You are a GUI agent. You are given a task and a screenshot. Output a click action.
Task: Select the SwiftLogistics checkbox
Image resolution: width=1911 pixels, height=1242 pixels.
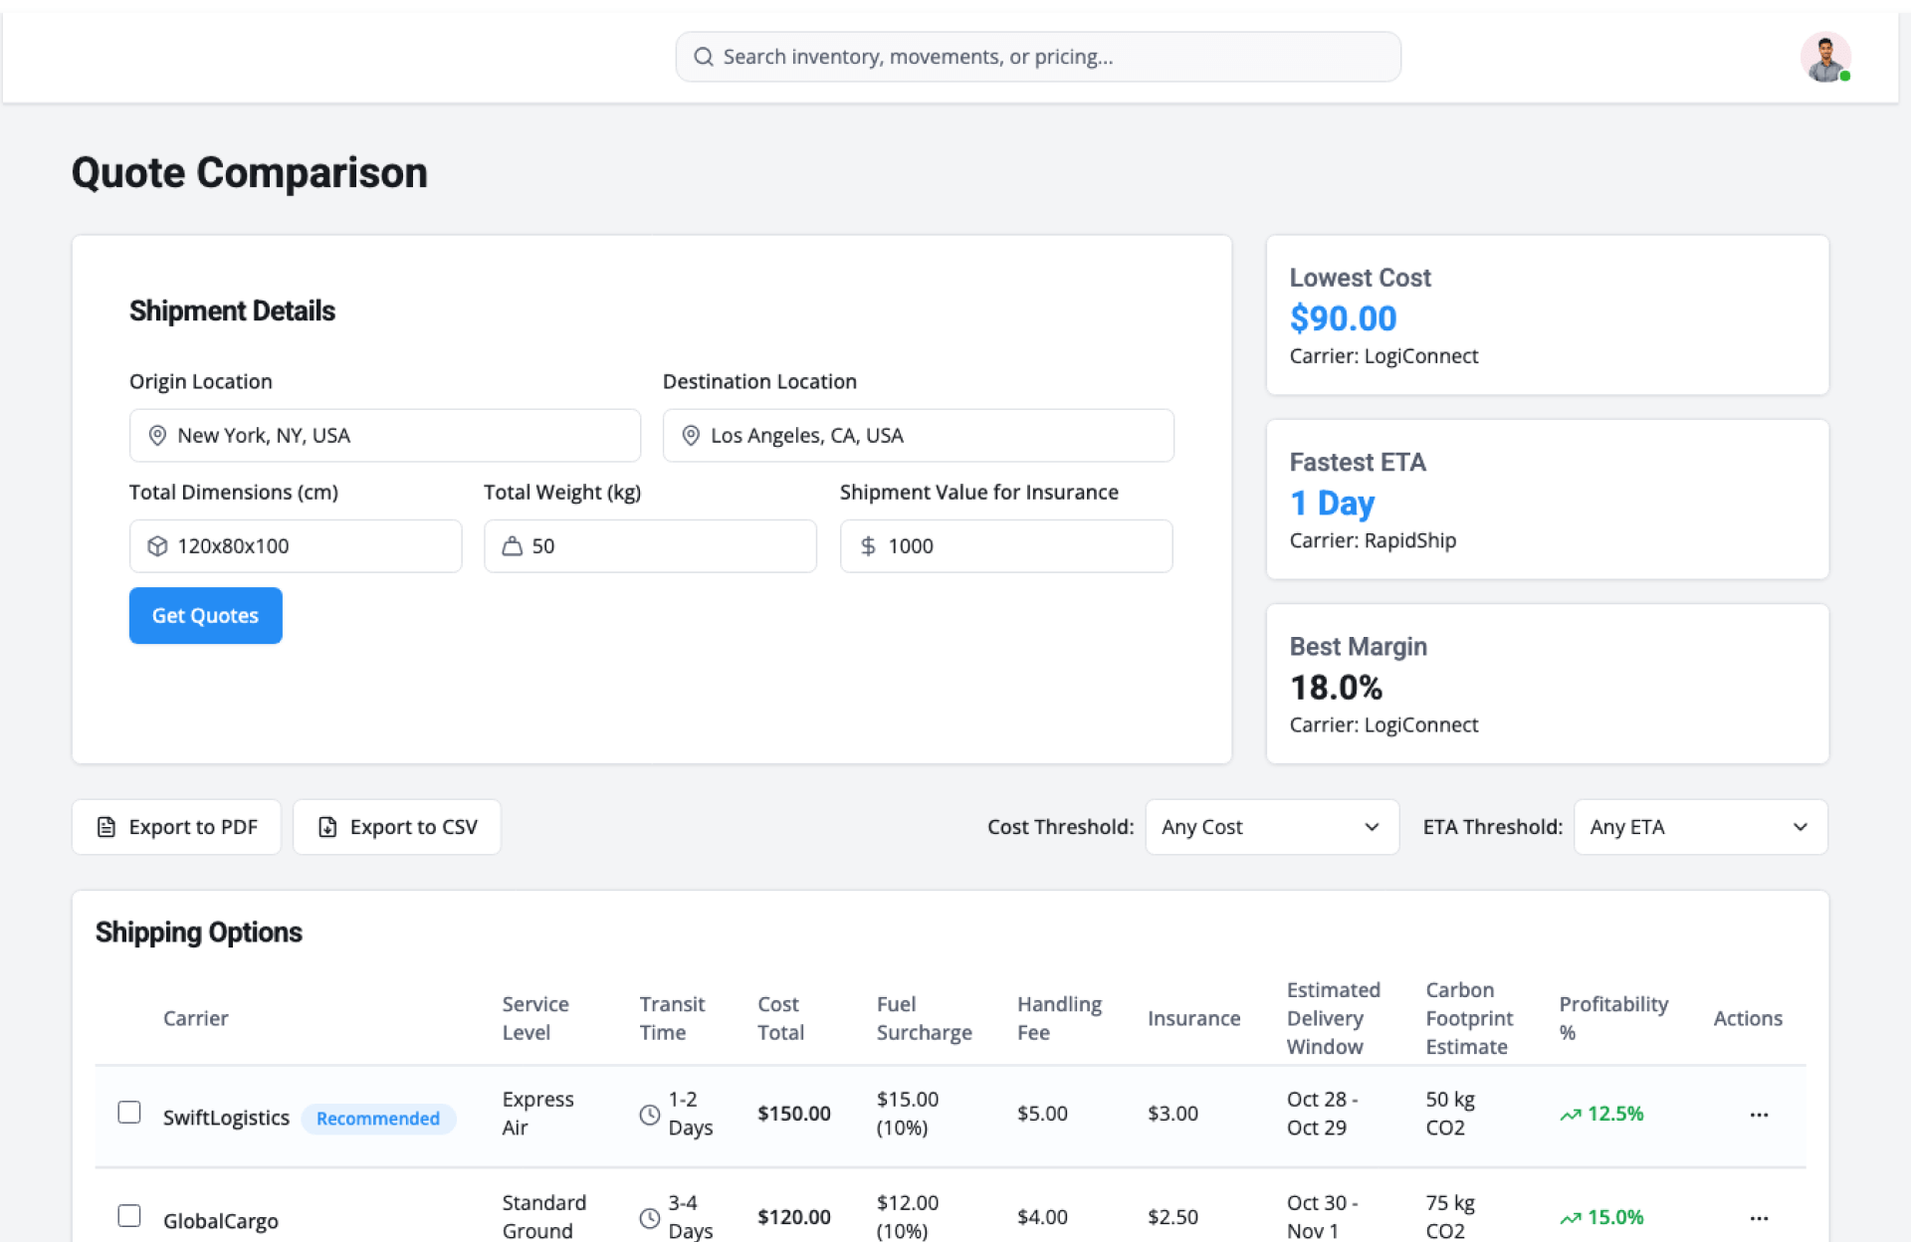[129, 1112]
